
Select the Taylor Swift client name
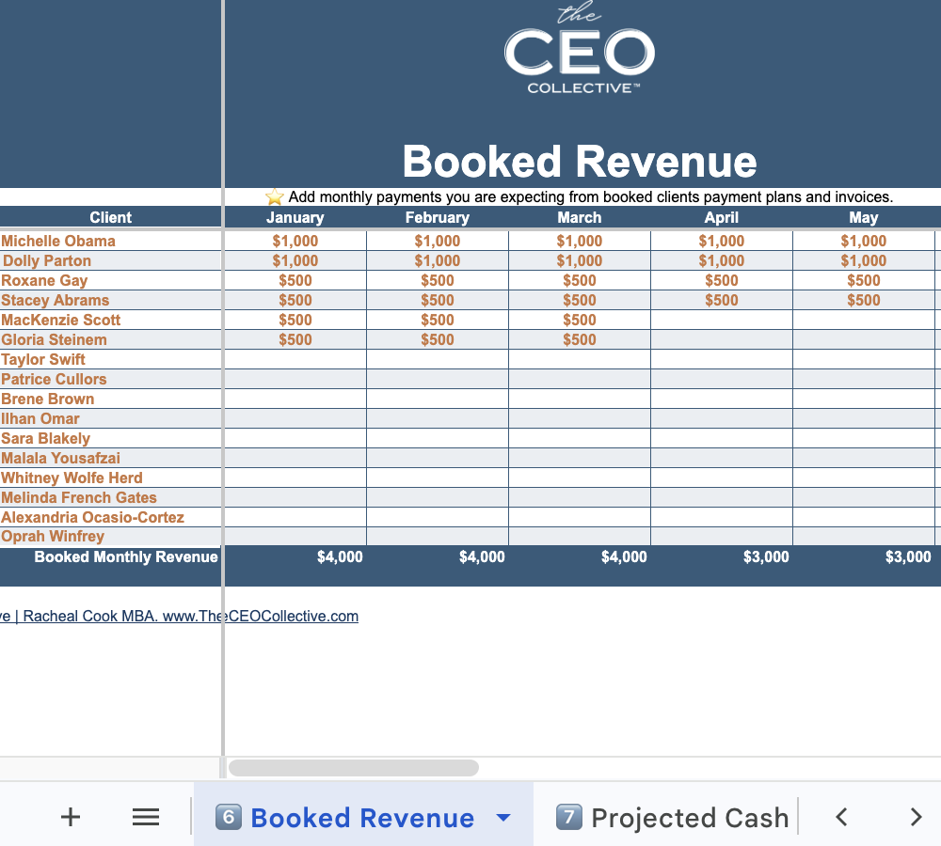[x=43, y=359]
